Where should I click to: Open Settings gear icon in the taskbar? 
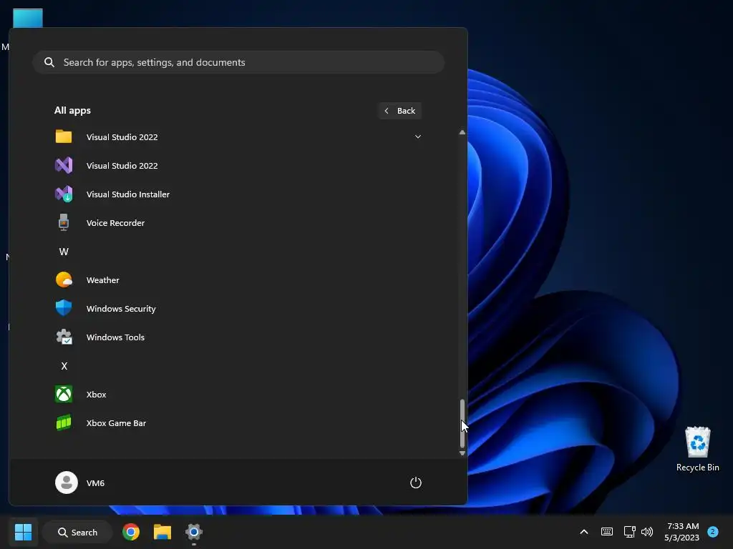193,532
